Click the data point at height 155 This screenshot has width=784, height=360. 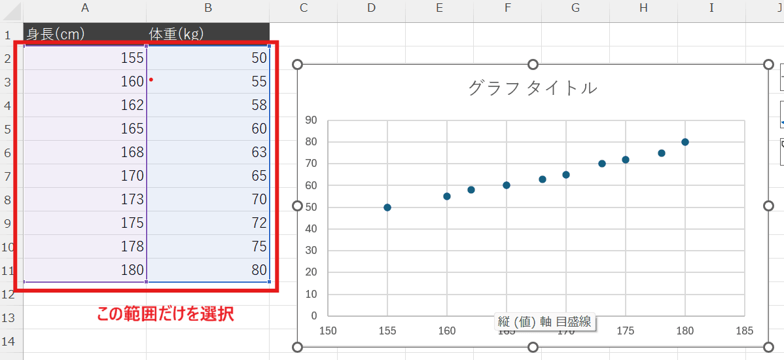pos(387,207)
